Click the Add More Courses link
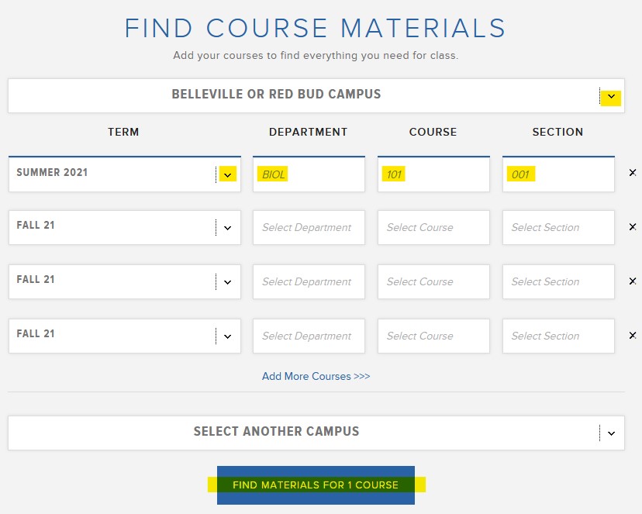 tap(316, 376)
